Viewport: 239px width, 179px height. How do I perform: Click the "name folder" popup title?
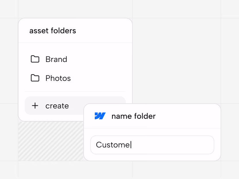pyautogui.click(x=134, y=116)
